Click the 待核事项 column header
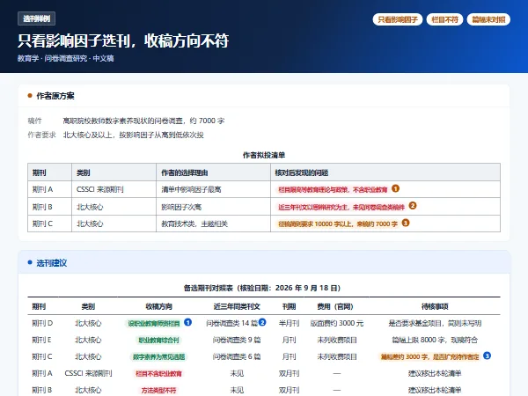 (x=435, y=306)
